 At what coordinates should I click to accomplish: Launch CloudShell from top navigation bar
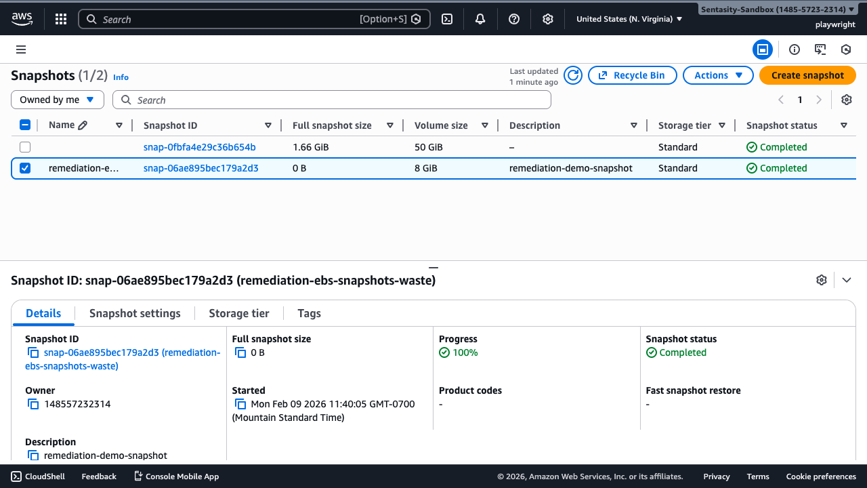coord(447,19)
